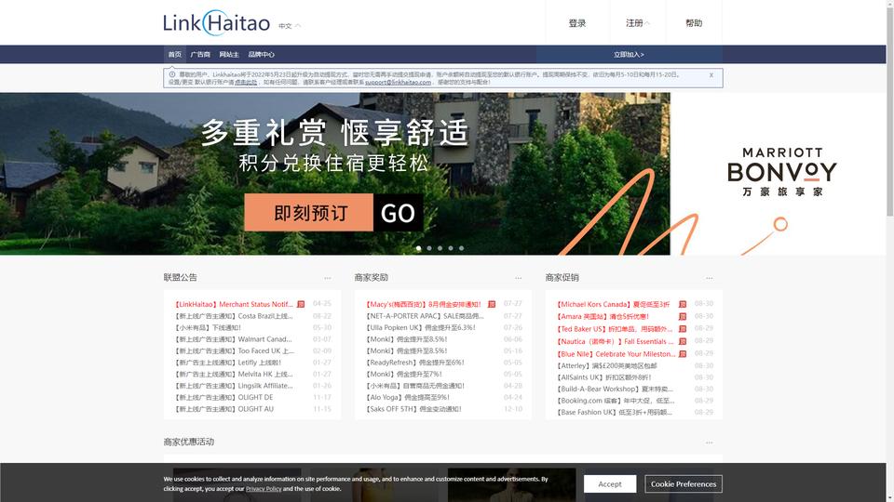Click the LinkHaitao logo
This screenshot has width=894, height=502.
pos(217,22)
